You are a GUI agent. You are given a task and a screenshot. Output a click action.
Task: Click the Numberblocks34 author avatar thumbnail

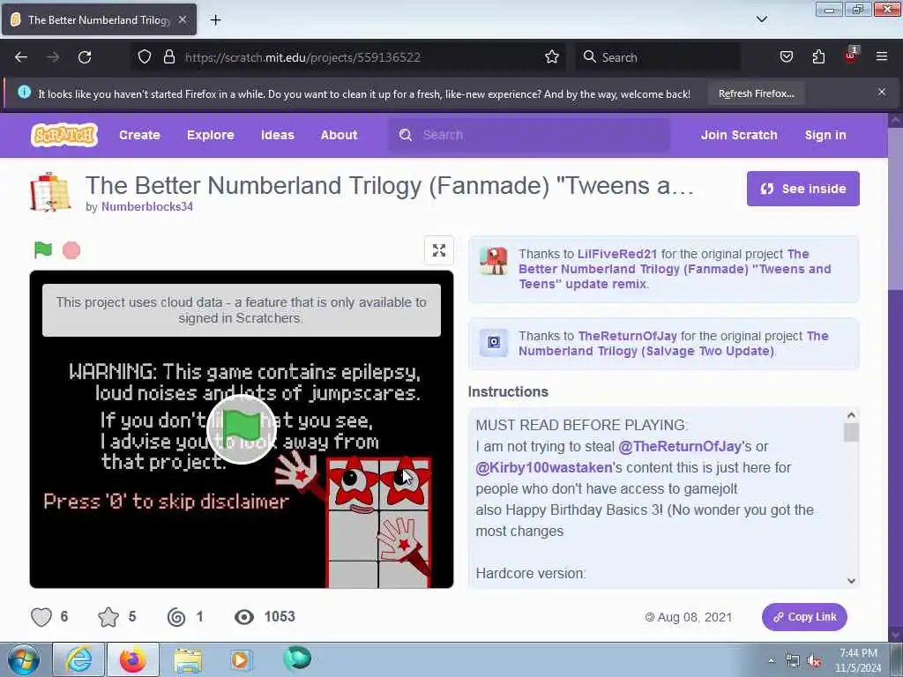point(50,191)
